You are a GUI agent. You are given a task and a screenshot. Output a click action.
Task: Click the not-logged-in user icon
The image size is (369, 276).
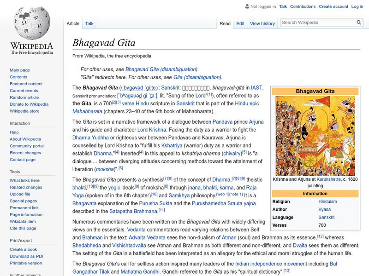247,6
